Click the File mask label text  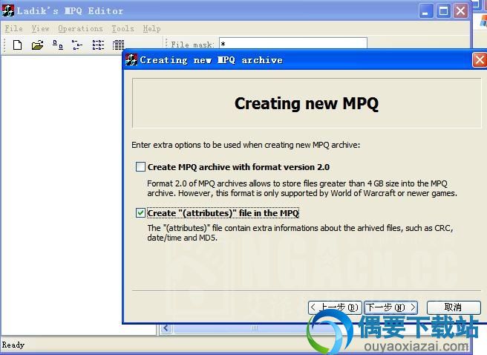pos(192,45)
